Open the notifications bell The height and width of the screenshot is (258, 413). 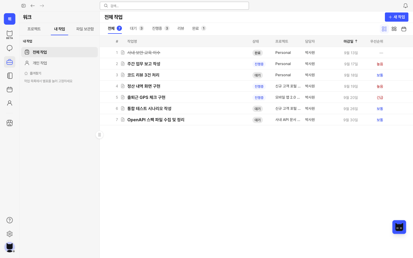(x=406, y=6)
